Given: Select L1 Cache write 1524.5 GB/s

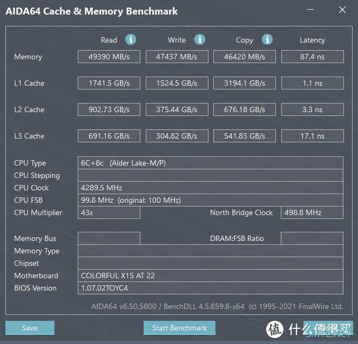Looking at the screenshot, I should (x=177, y=83).
